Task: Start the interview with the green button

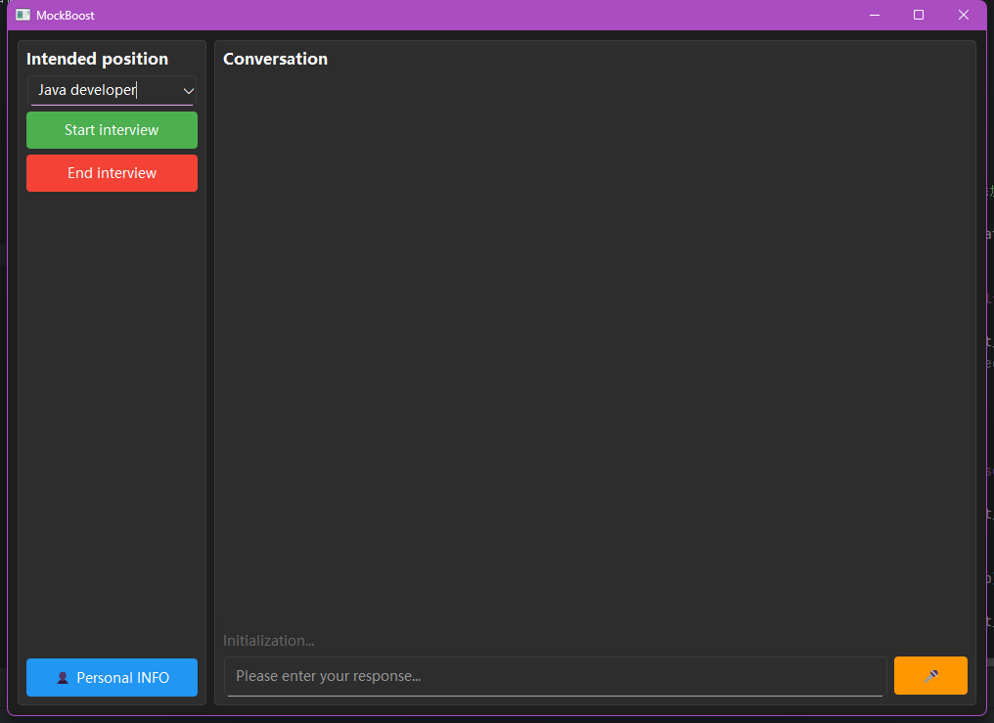Action: tap(112, 130)
